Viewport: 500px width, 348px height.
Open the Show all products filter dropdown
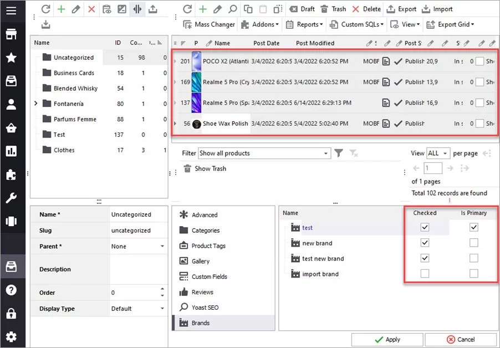pyautogui.click(x=326, y=153)
